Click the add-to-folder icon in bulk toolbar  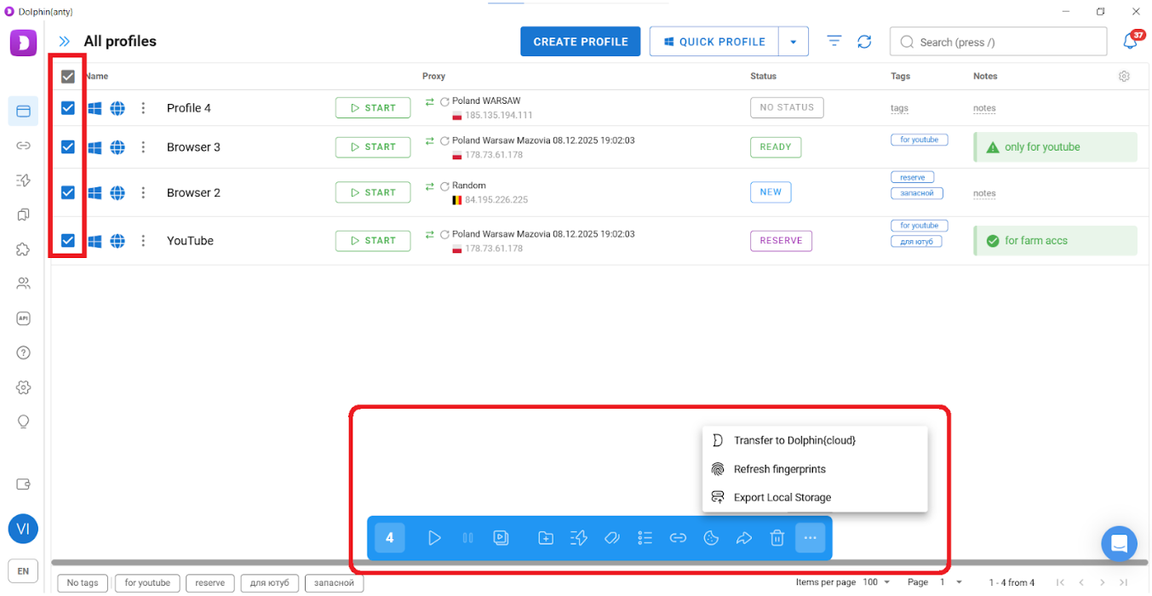click(x=546, y=538)
